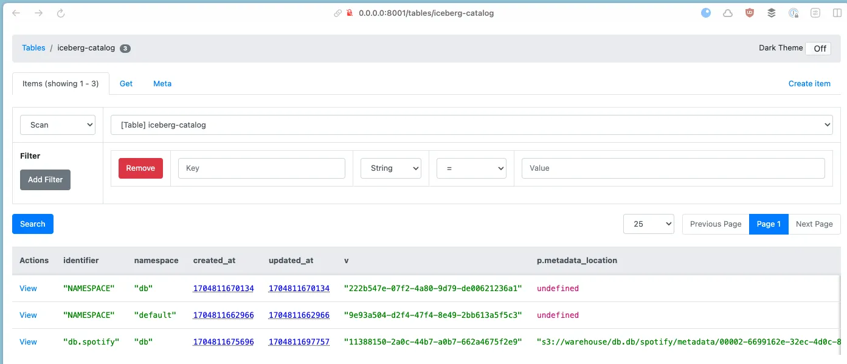
Task: Click the Buffer stacked-layers extension icon
Action: pos(772,13)
